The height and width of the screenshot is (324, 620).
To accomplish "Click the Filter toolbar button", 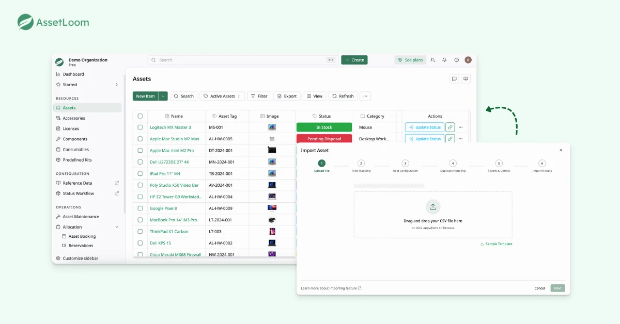I will point(259,96).
